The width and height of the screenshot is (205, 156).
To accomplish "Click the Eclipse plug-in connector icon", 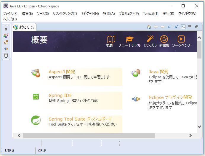I will [136, 99].
